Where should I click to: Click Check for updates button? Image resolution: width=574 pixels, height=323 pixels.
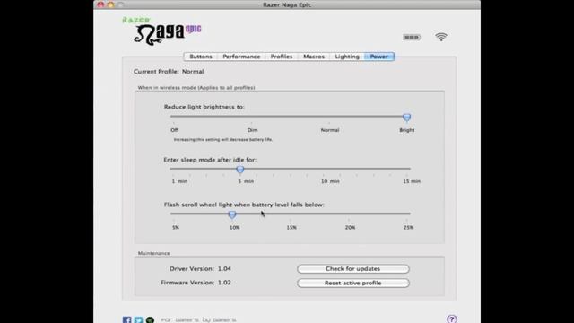tap(352, 269)
